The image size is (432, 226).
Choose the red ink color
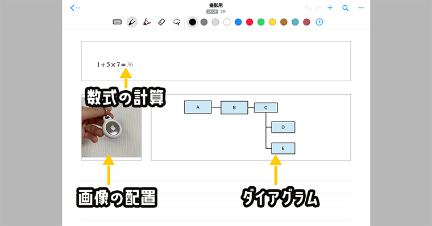click(250, 22)
